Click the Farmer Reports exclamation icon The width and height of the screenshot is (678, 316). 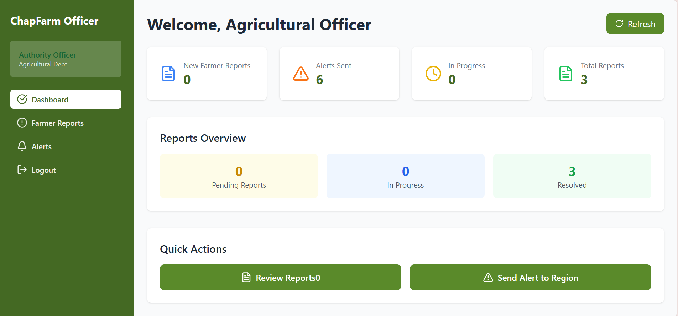[x=22, y=123]
